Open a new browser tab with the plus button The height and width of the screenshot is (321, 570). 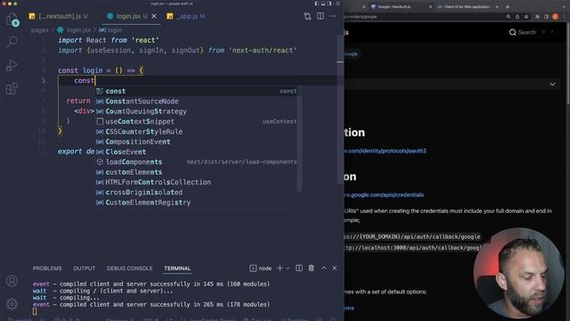508,6
